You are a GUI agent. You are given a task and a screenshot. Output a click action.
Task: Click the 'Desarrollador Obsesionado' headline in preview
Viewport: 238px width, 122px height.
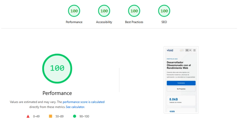[x=179, y=65]
